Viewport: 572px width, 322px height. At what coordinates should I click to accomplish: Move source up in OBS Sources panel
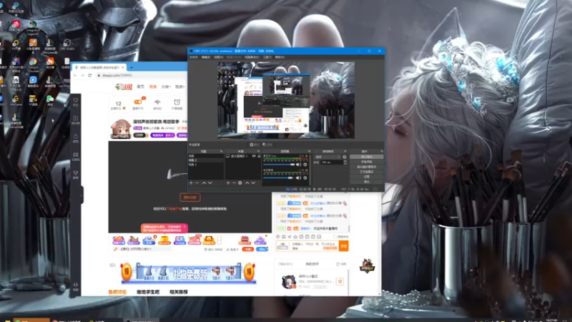(x=247, y=182)
